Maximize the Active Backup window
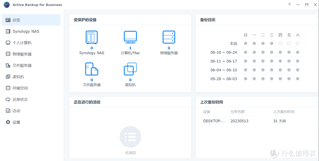The width and height of the screenshot is (319, 161). coord(307,5)
